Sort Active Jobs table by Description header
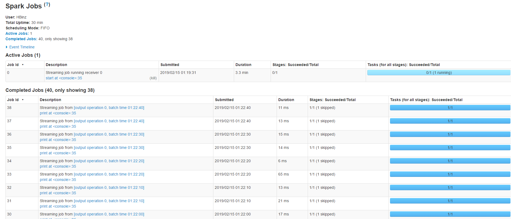511x219 pixels. tap(56, 65)
